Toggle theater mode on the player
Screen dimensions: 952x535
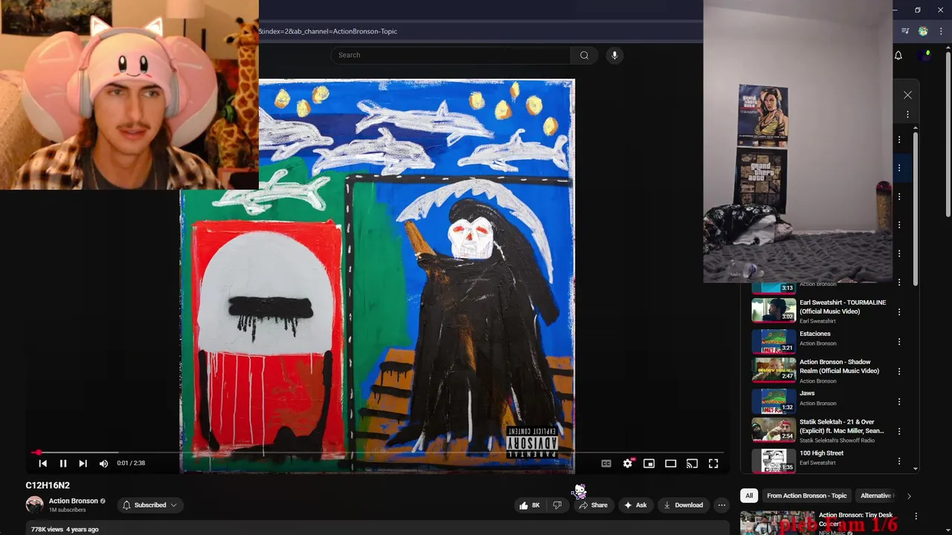point(670,463)
